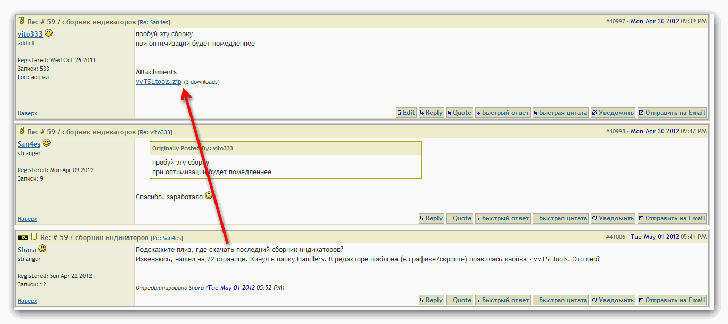Open the [Re: San4es] link in post #40997
The width and height of the screenshot is (728, 324).
154,22
